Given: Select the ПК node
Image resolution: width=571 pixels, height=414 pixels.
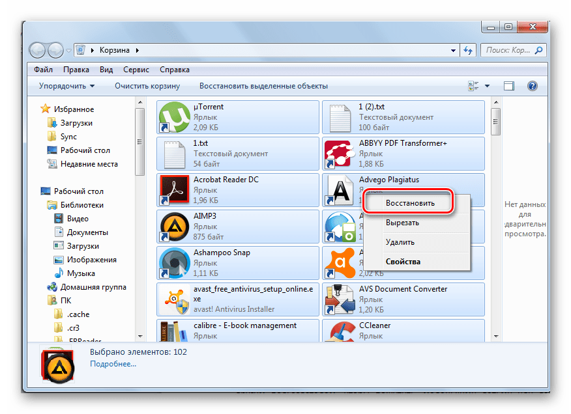Looking at the screenshot, I should point(66,301).
